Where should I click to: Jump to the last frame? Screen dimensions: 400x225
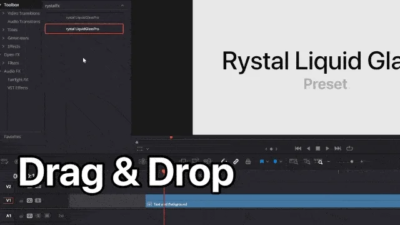coord(337,149)
